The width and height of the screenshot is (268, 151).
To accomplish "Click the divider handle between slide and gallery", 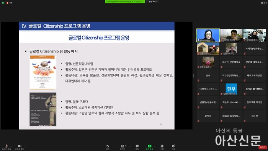I will tap(193, 76).
